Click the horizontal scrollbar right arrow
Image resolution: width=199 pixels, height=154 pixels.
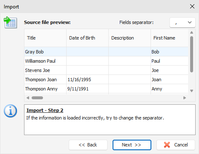point(185,98)
